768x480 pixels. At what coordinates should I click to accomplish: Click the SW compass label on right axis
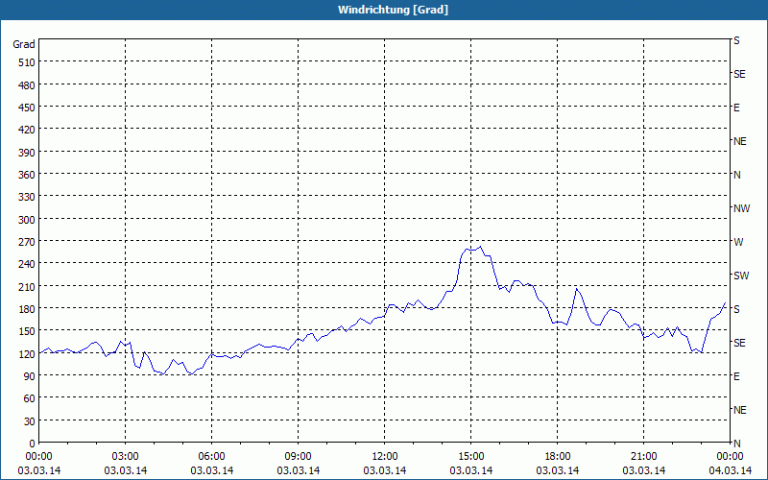[x=741, y=276]
